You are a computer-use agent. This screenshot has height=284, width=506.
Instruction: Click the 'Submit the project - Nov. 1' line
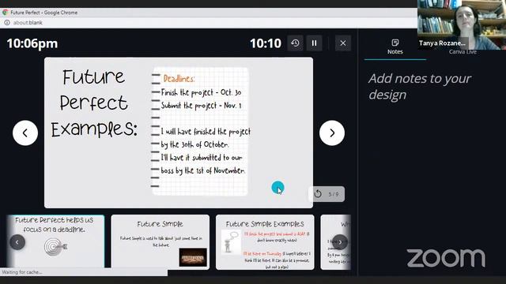pyautogui.click(x=201, y=106)
